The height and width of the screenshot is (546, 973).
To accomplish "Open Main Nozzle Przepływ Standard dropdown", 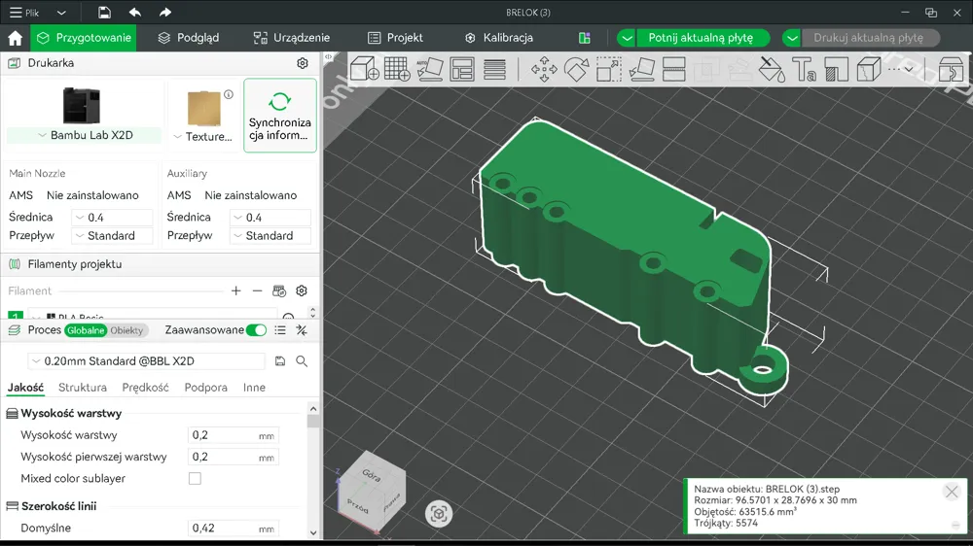I will (x=112, y=235).
